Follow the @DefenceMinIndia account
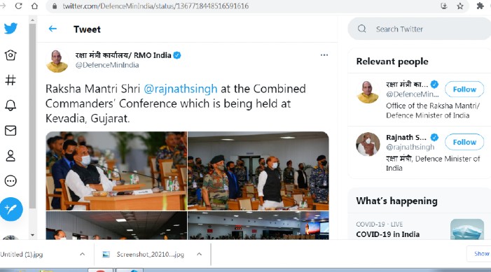 pyautogui.click(x=464, y=90)
